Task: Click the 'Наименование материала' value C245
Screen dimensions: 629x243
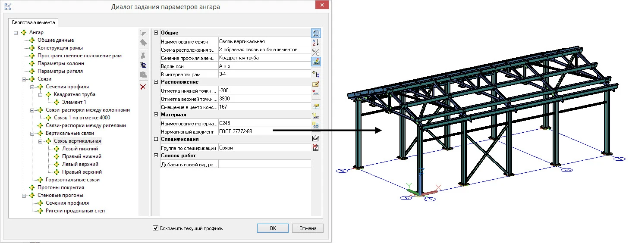Action: click(x=264, y=123)
